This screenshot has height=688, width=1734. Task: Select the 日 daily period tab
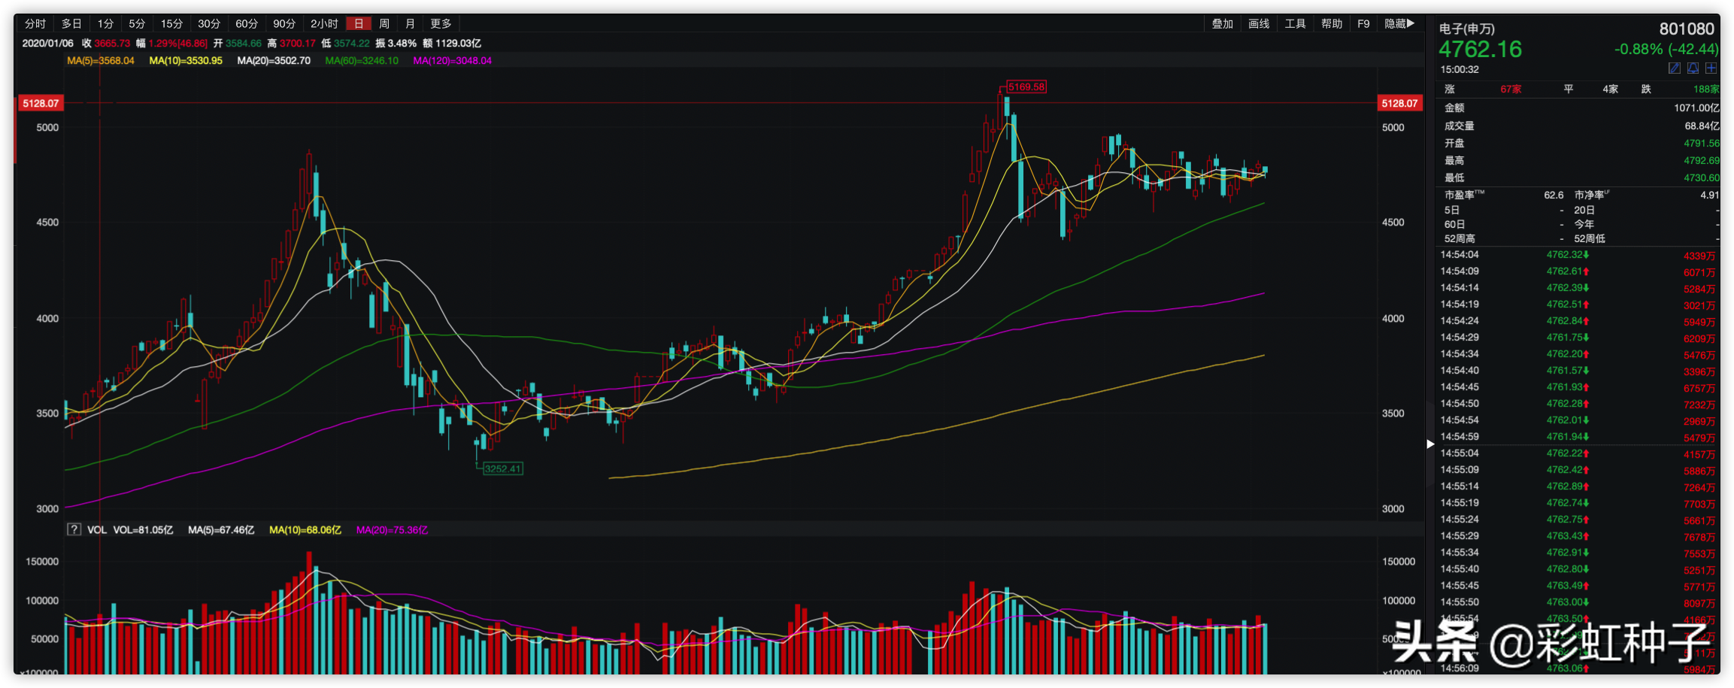(359, 24)
